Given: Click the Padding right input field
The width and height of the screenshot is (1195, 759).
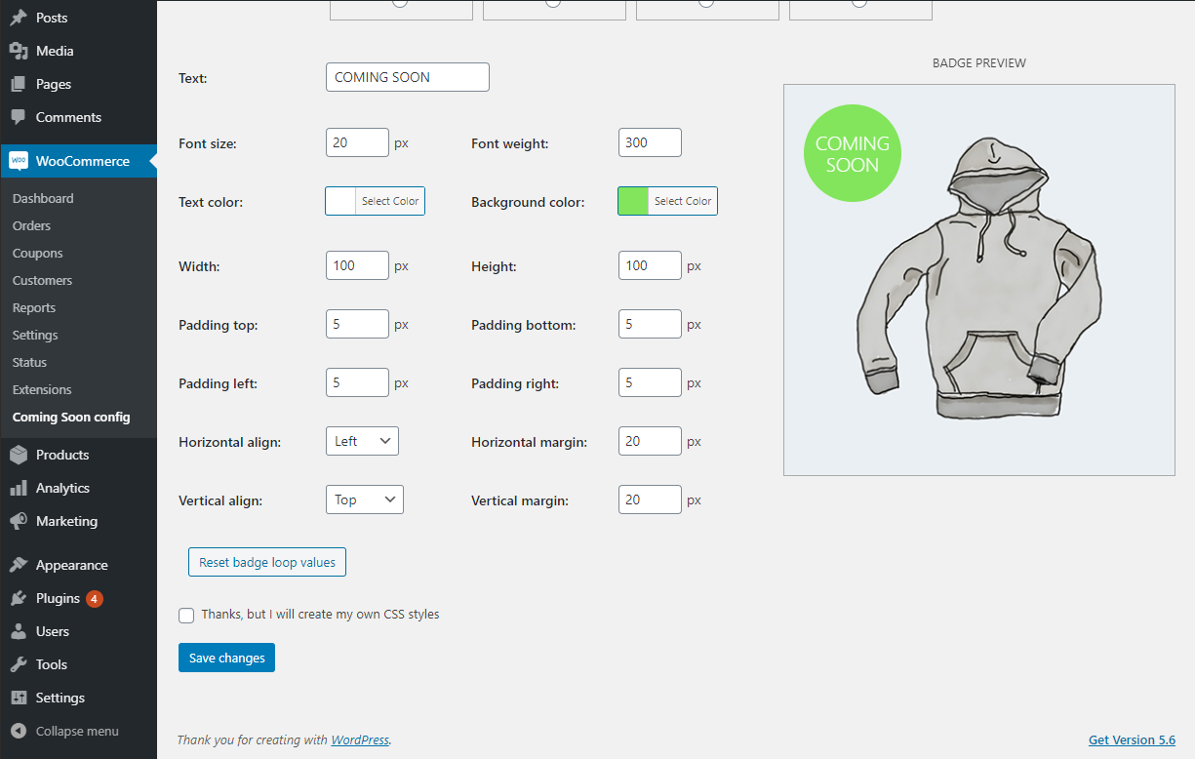Looking at the screenshot, I should click(x=650, y=382).
